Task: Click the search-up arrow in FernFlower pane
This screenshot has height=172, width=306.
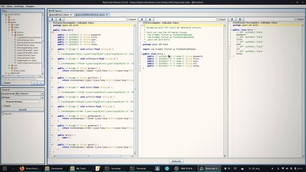Action: [x=240, y=19]
